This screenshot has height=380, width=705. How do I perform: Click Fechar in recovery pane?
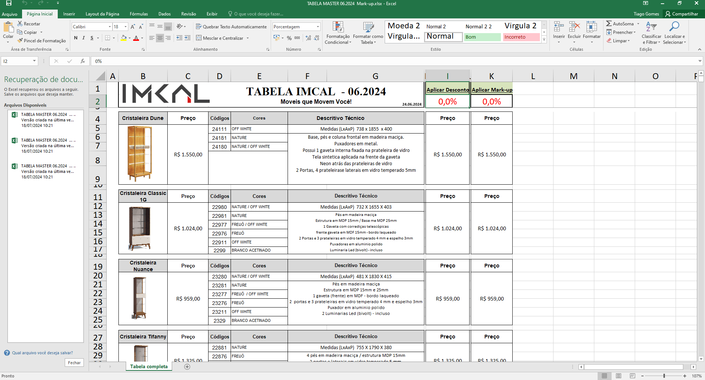(x=74, y=363)
